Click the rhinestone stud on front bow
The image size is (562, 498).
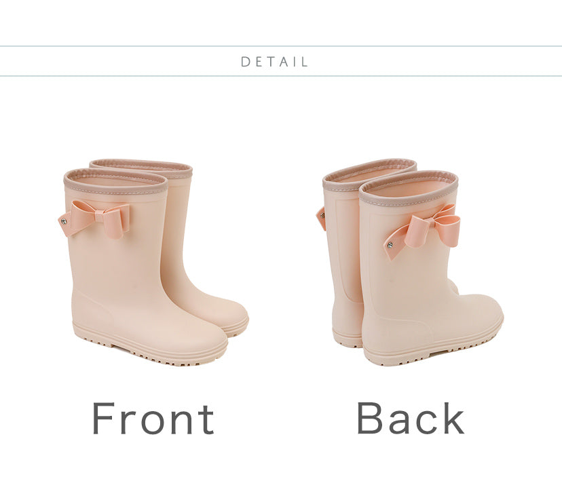click(x=64, y=221)
